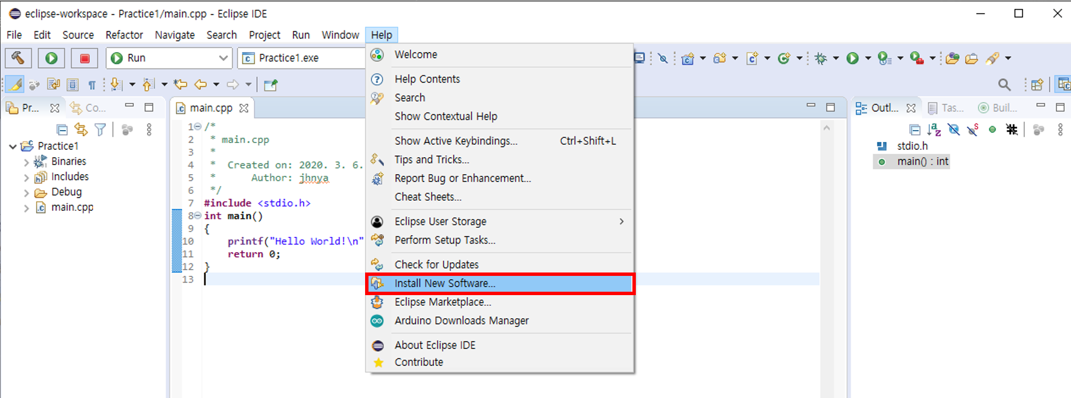Collapse the main function fold at line 8
Image resolution: width=1071 pixels, height=398 pixels.
pos(198,216)
